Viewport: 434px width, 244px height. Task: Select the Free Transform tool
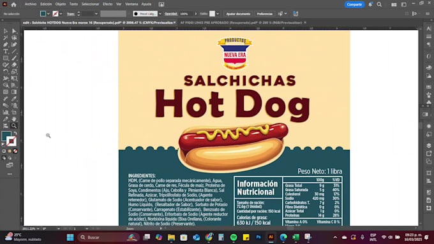[x=14, y=78]
